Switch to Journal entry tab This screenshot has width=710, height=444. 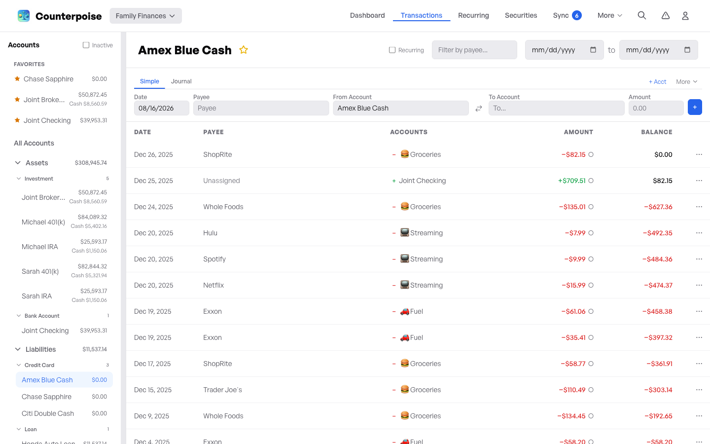(x=181, y=81)
